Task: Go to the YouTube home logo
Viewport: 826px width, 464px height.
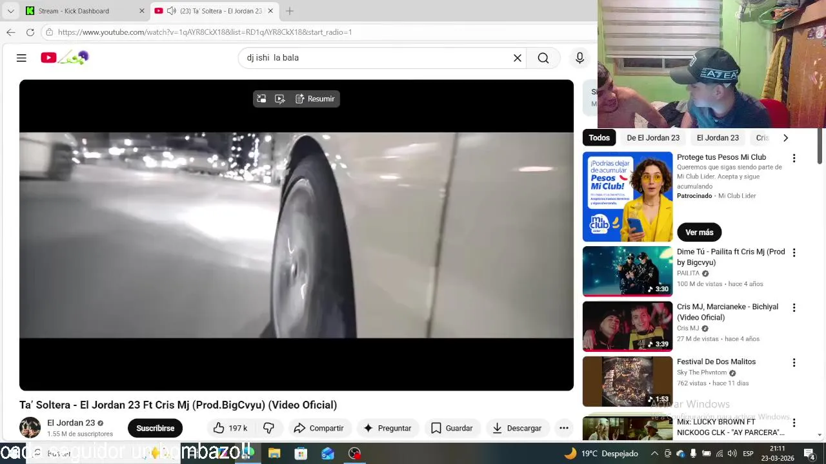Action: point(65,57)
